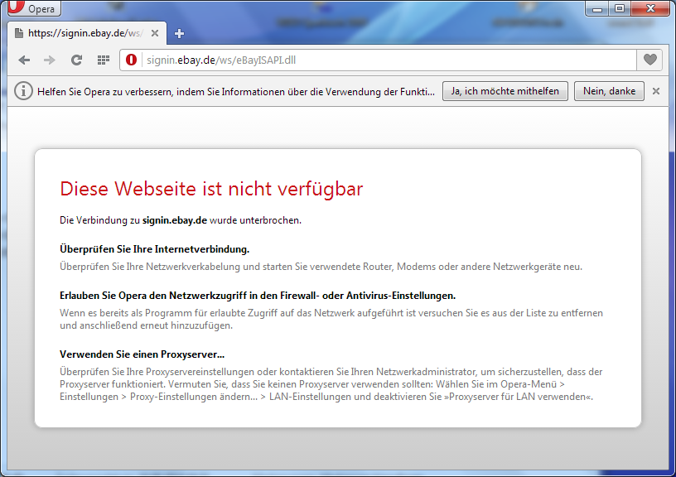Click the Opera badge in address bar

[131, 60]
